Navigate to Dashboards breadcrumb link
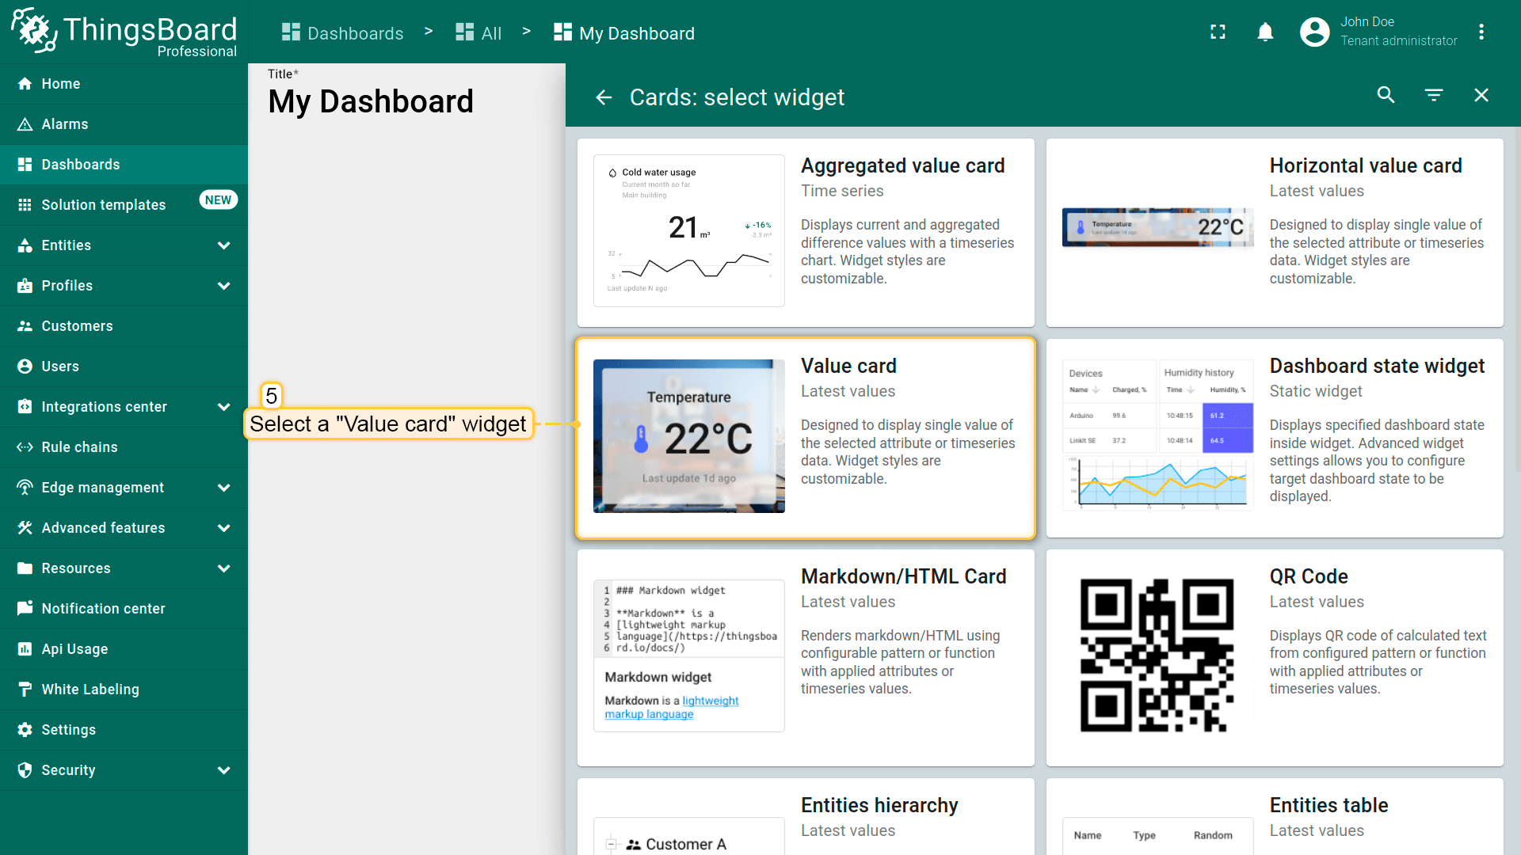This screenshot has height=855, width=1521. (x=343, y=33)
